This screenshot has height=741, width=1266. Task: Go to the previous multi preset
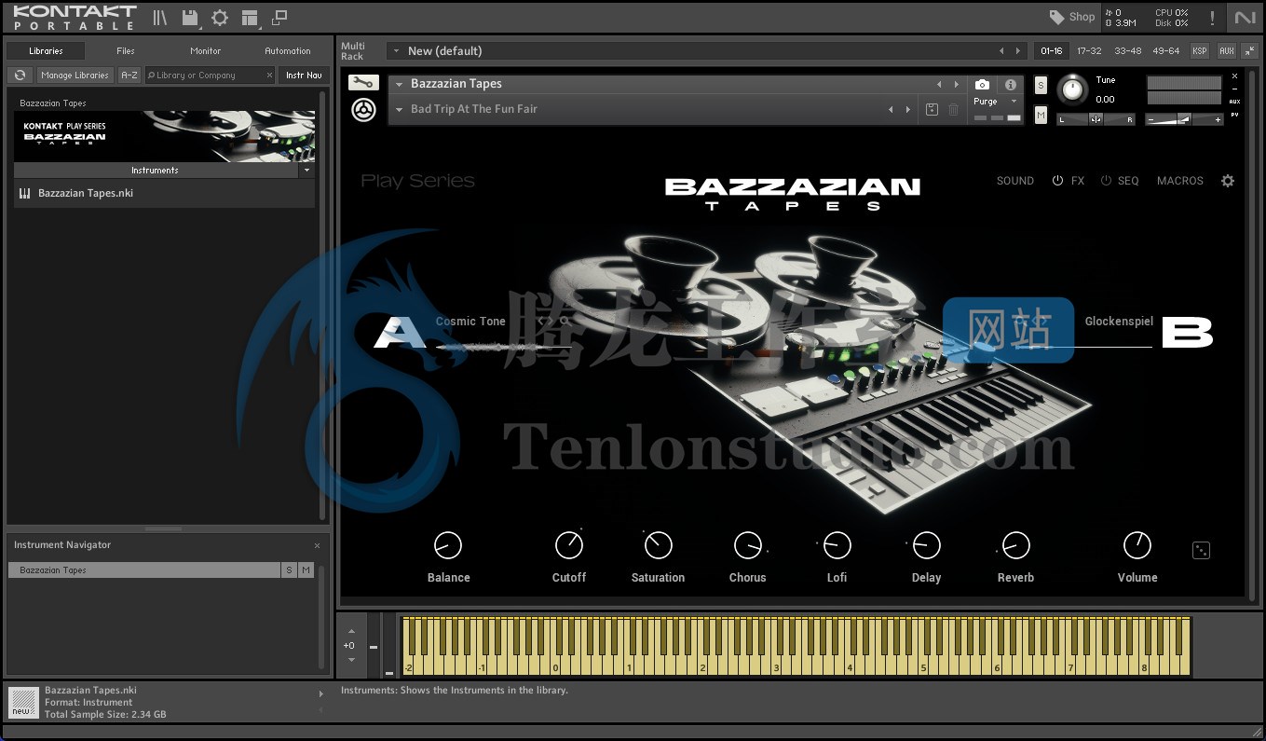(x=1002, y=50)
